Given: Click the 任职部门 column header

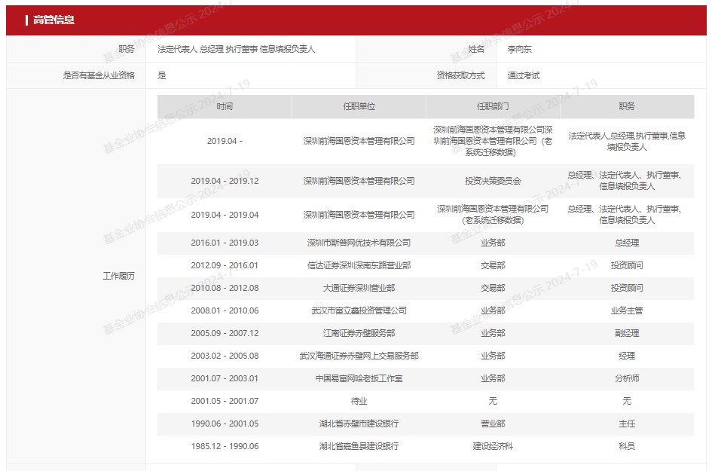Looking at the screenshot, I should 493,106.
